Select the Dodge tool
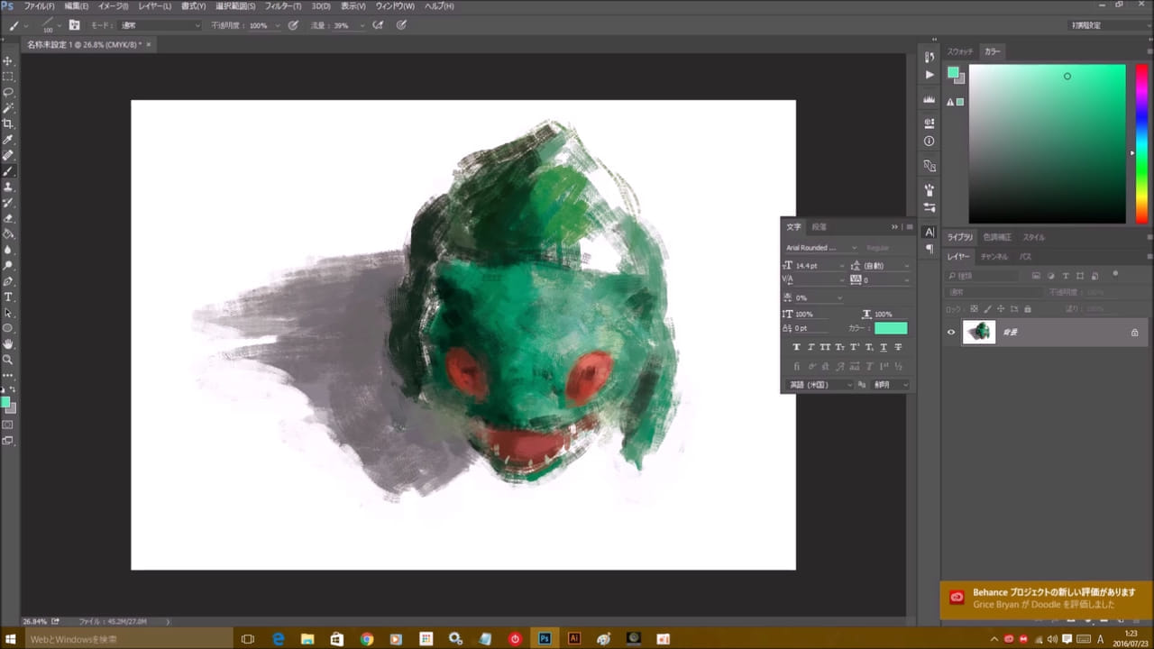This screenshot has width=1154, height=649. (8, 266)
